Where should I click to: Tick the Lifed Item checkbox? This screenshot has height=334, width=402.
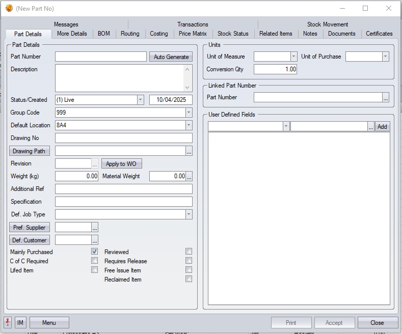[x=94, y=270]
